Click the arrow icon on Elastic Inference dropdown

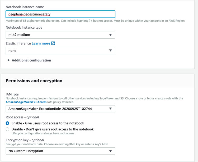(111, 50)
